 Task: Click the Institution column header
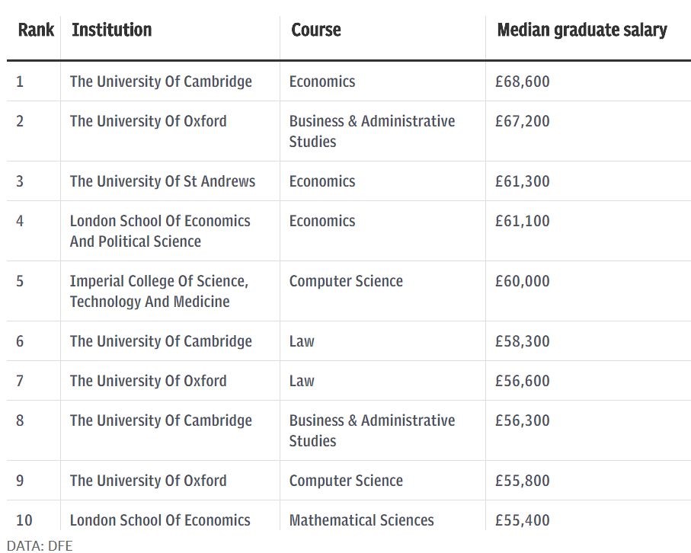click(x=111, y=30)
